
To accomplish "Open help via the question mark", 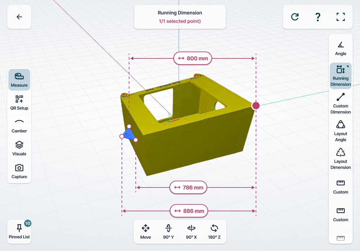I will pos(318,17).
